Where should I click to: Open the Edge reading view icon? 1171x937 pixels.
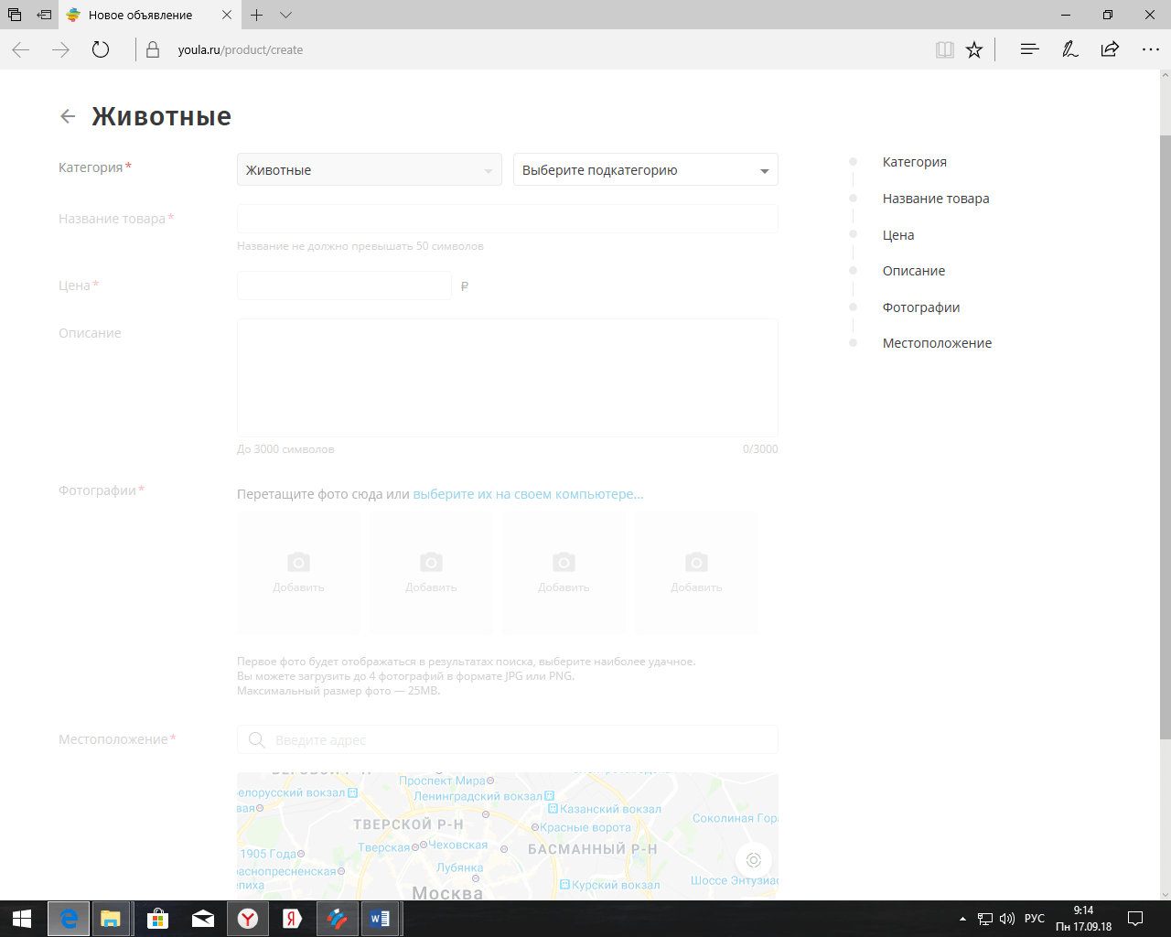point(945,50)
